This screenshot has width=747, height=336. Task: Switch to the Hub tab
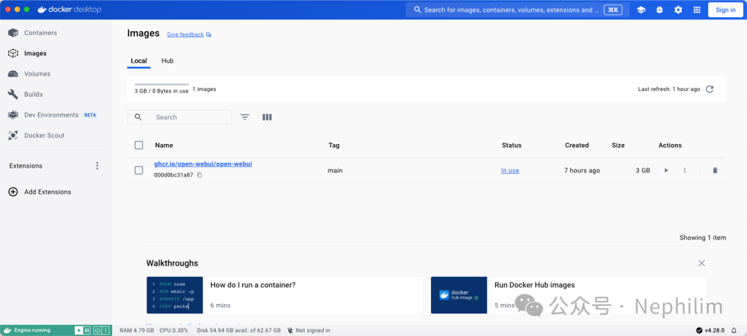[x=167, y=61]
